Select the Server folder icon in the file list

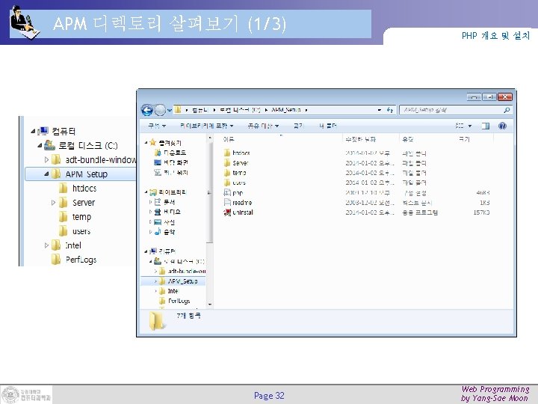[x=227, y=163]
